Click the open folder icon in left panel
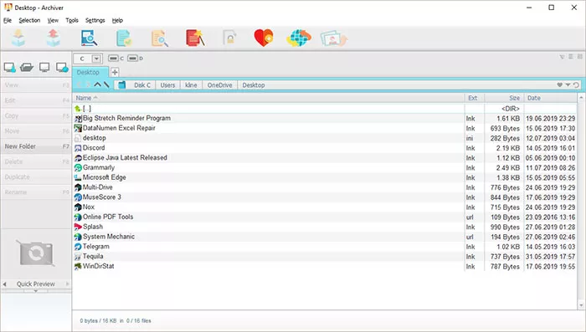Screen dimensions: 586x332 click(27, 68)
